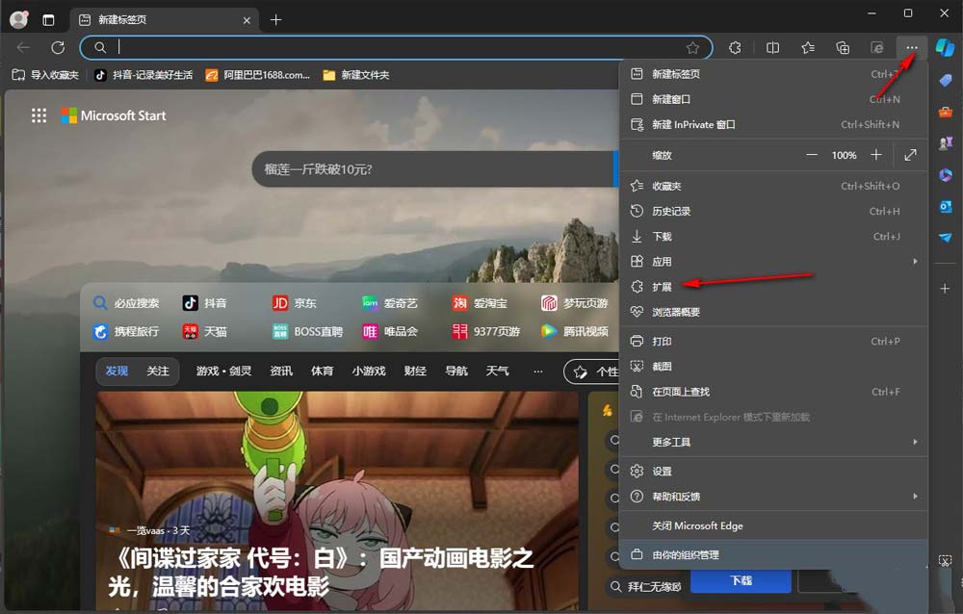Open 收藏夹 from the menu
Image resolution: width=963 pixels, height=614 pixels.
772,186
